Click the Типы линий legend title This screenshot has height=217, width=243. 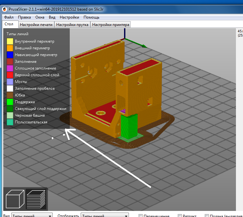click(17, 34)
